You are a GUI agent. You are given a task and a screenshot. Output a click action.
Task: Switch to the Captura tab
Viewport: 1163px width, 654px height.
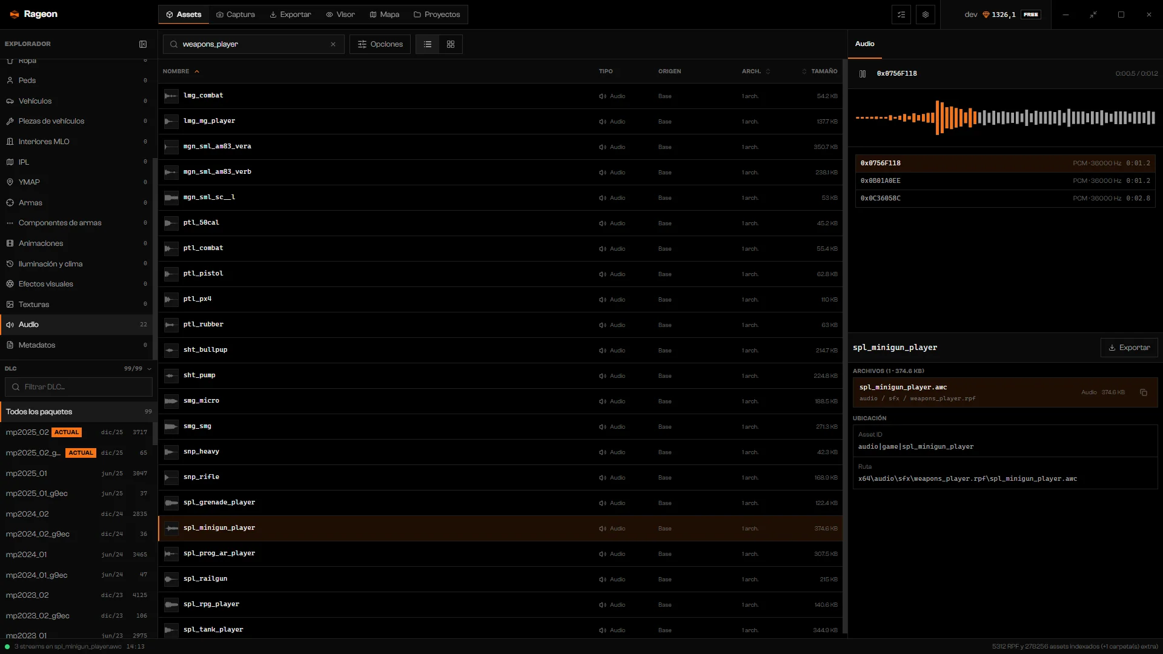236,15
